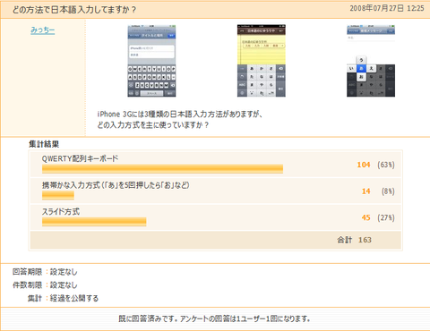Click the post date 2008年07月27日 12:25
The width and height of the screenshot is (430, 331).
[x=387, y=8]
